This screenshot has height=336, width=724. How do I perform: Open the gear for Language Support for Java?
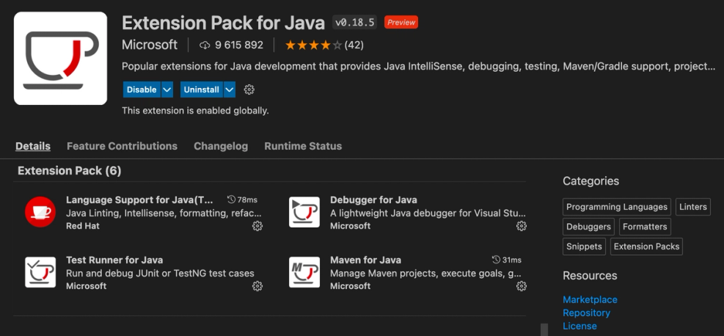pos(257,226)
